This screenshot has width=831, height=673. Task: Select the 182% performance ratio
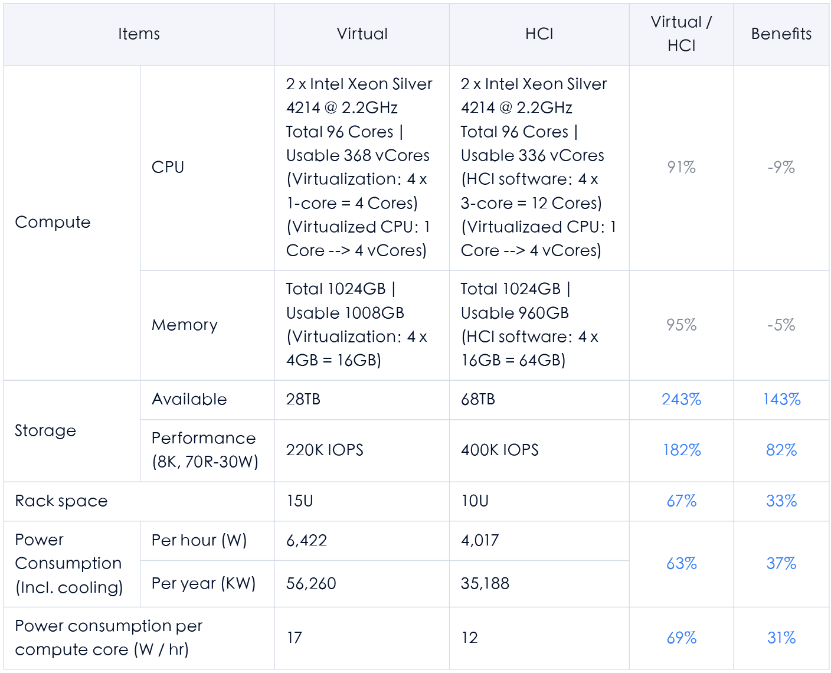681,450
